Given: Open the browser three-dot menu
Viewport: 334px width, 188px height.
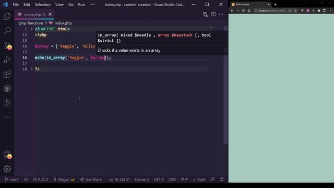Looking at the screenshot, I should coord(330,10).
